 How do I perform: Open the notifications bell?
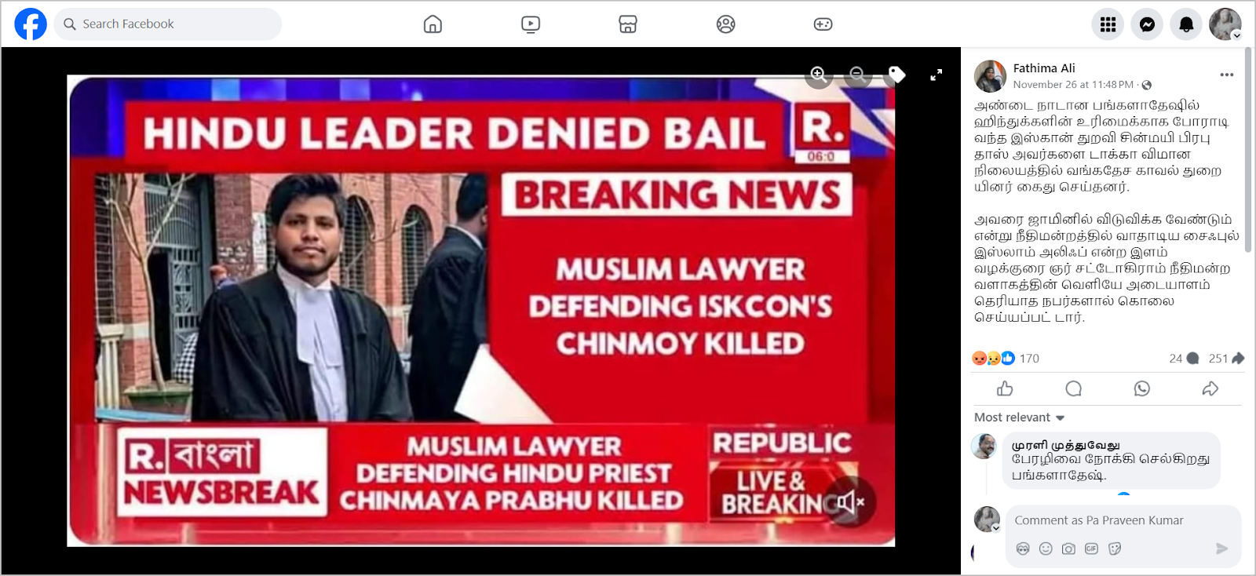tap(1186, 24)
